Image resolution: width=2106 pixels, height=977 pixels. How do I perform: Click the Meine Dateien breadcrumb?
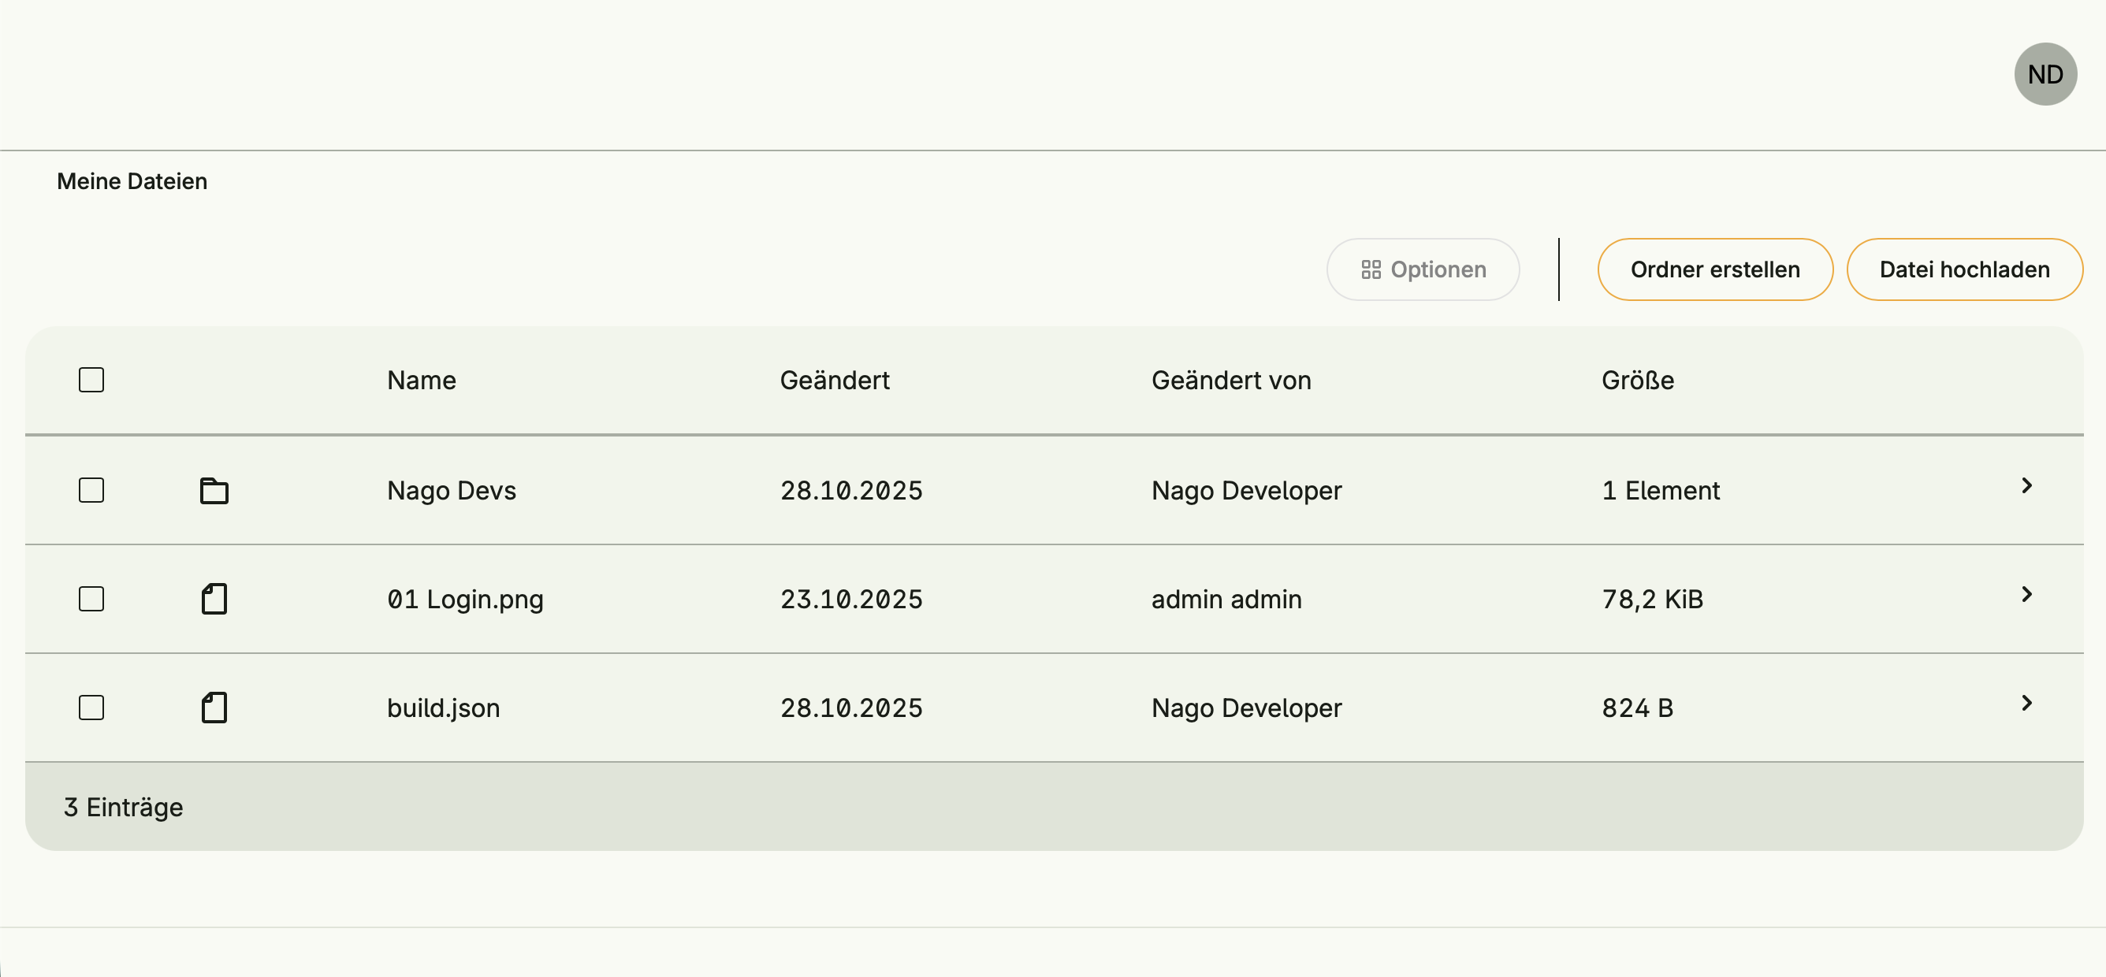132,181
